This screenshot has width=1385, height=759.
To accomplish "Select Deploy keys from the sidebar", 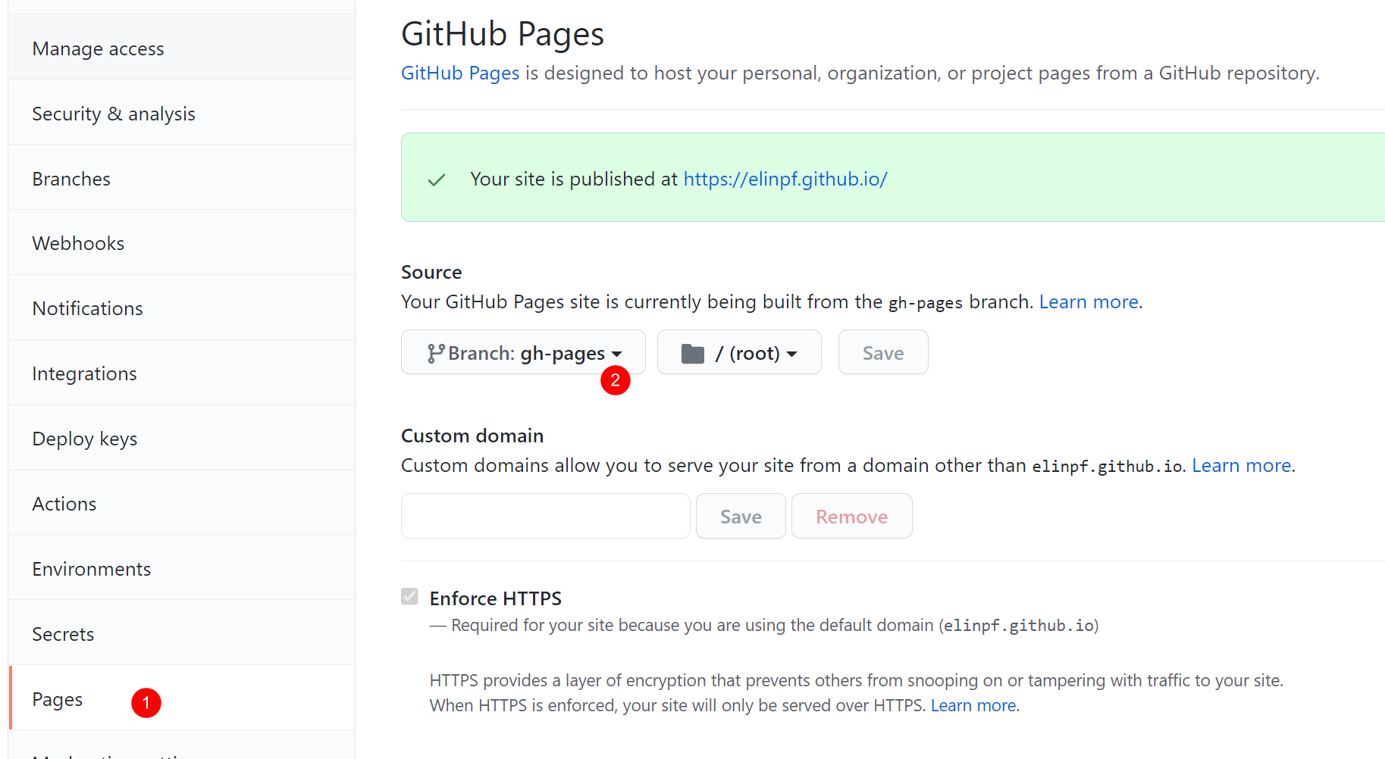I will click(x=84, y=439).
